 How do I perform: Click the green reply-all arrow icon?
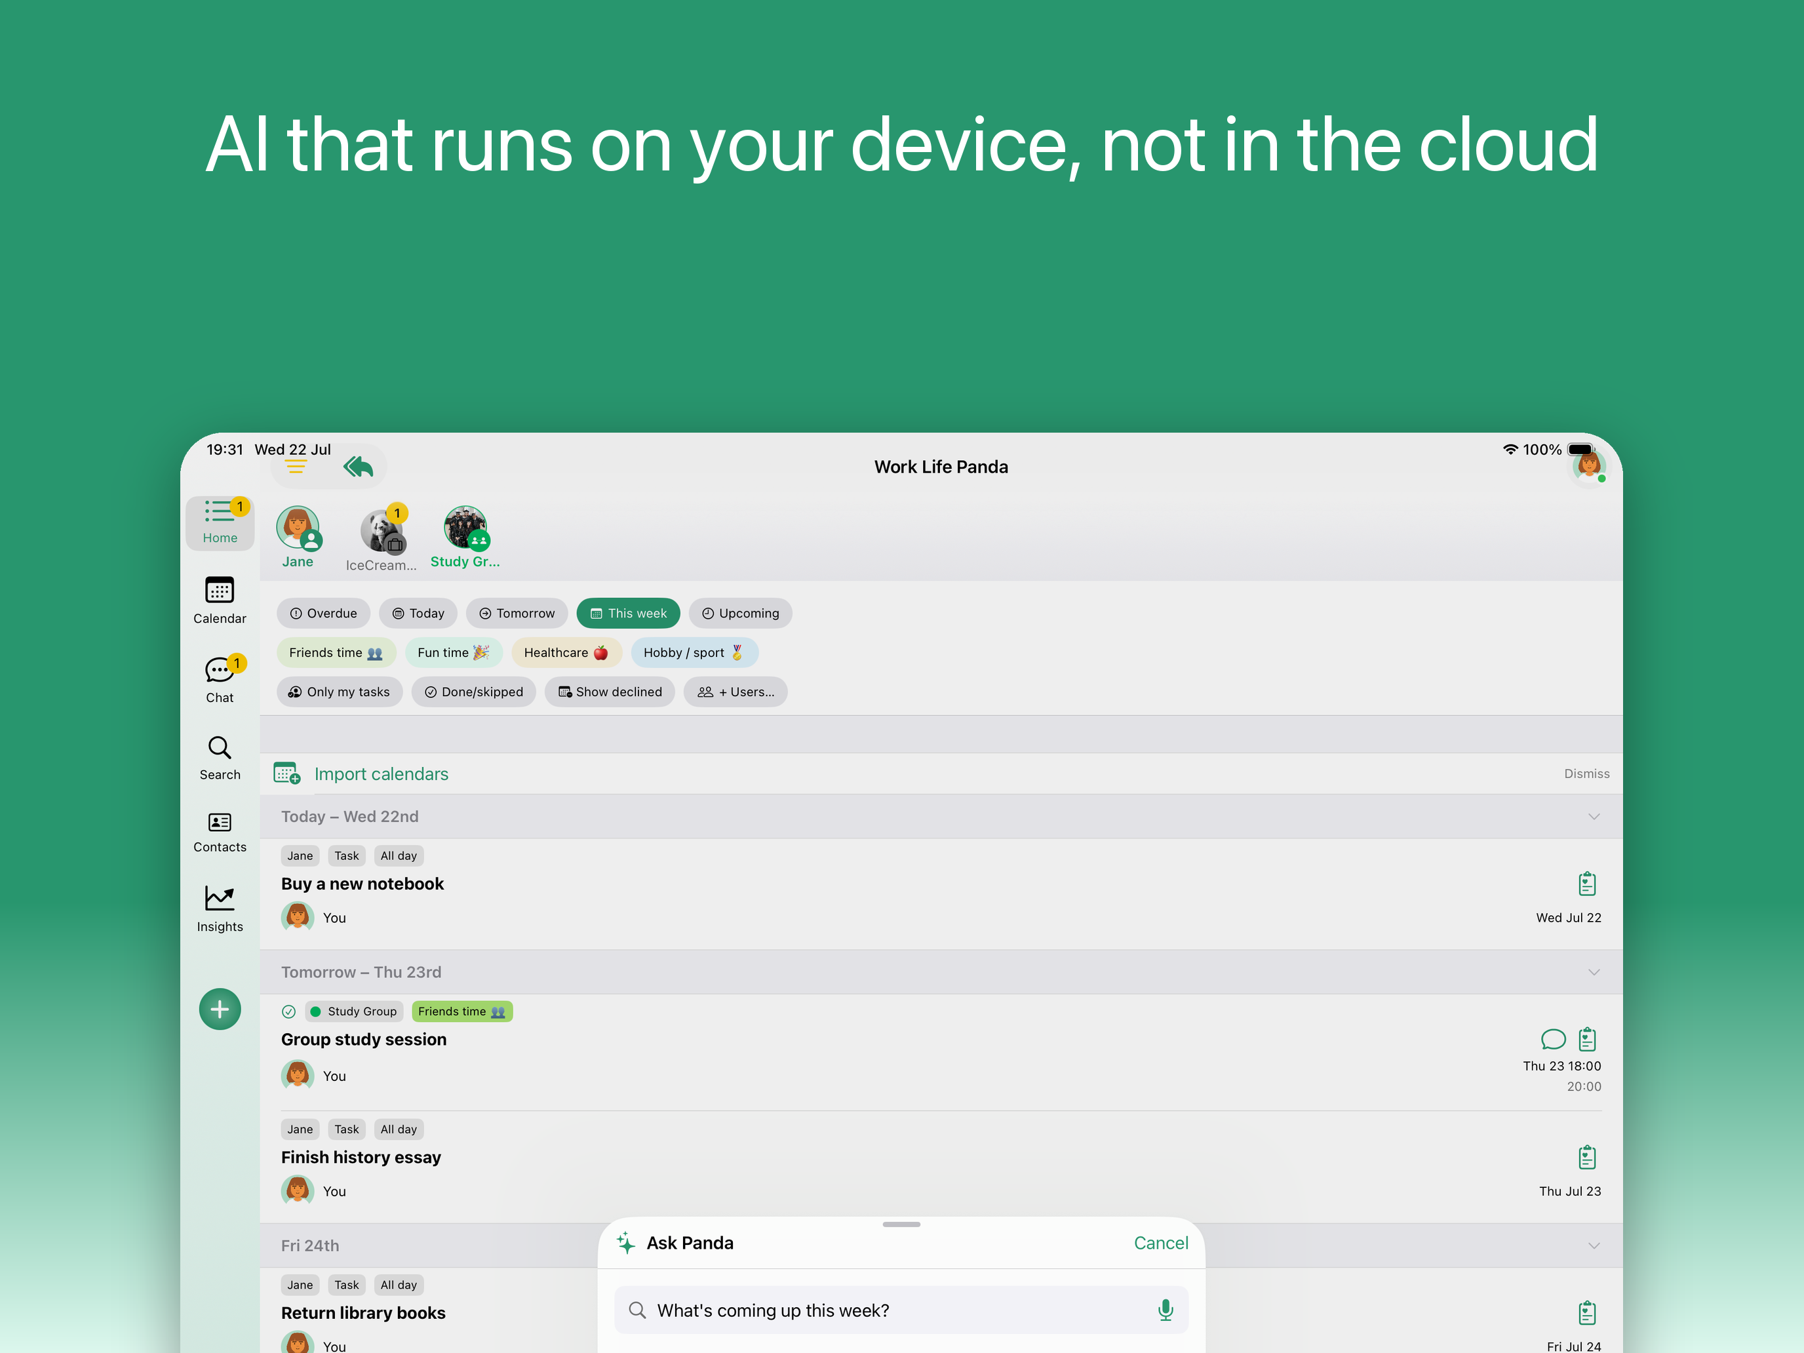(358, 467)
